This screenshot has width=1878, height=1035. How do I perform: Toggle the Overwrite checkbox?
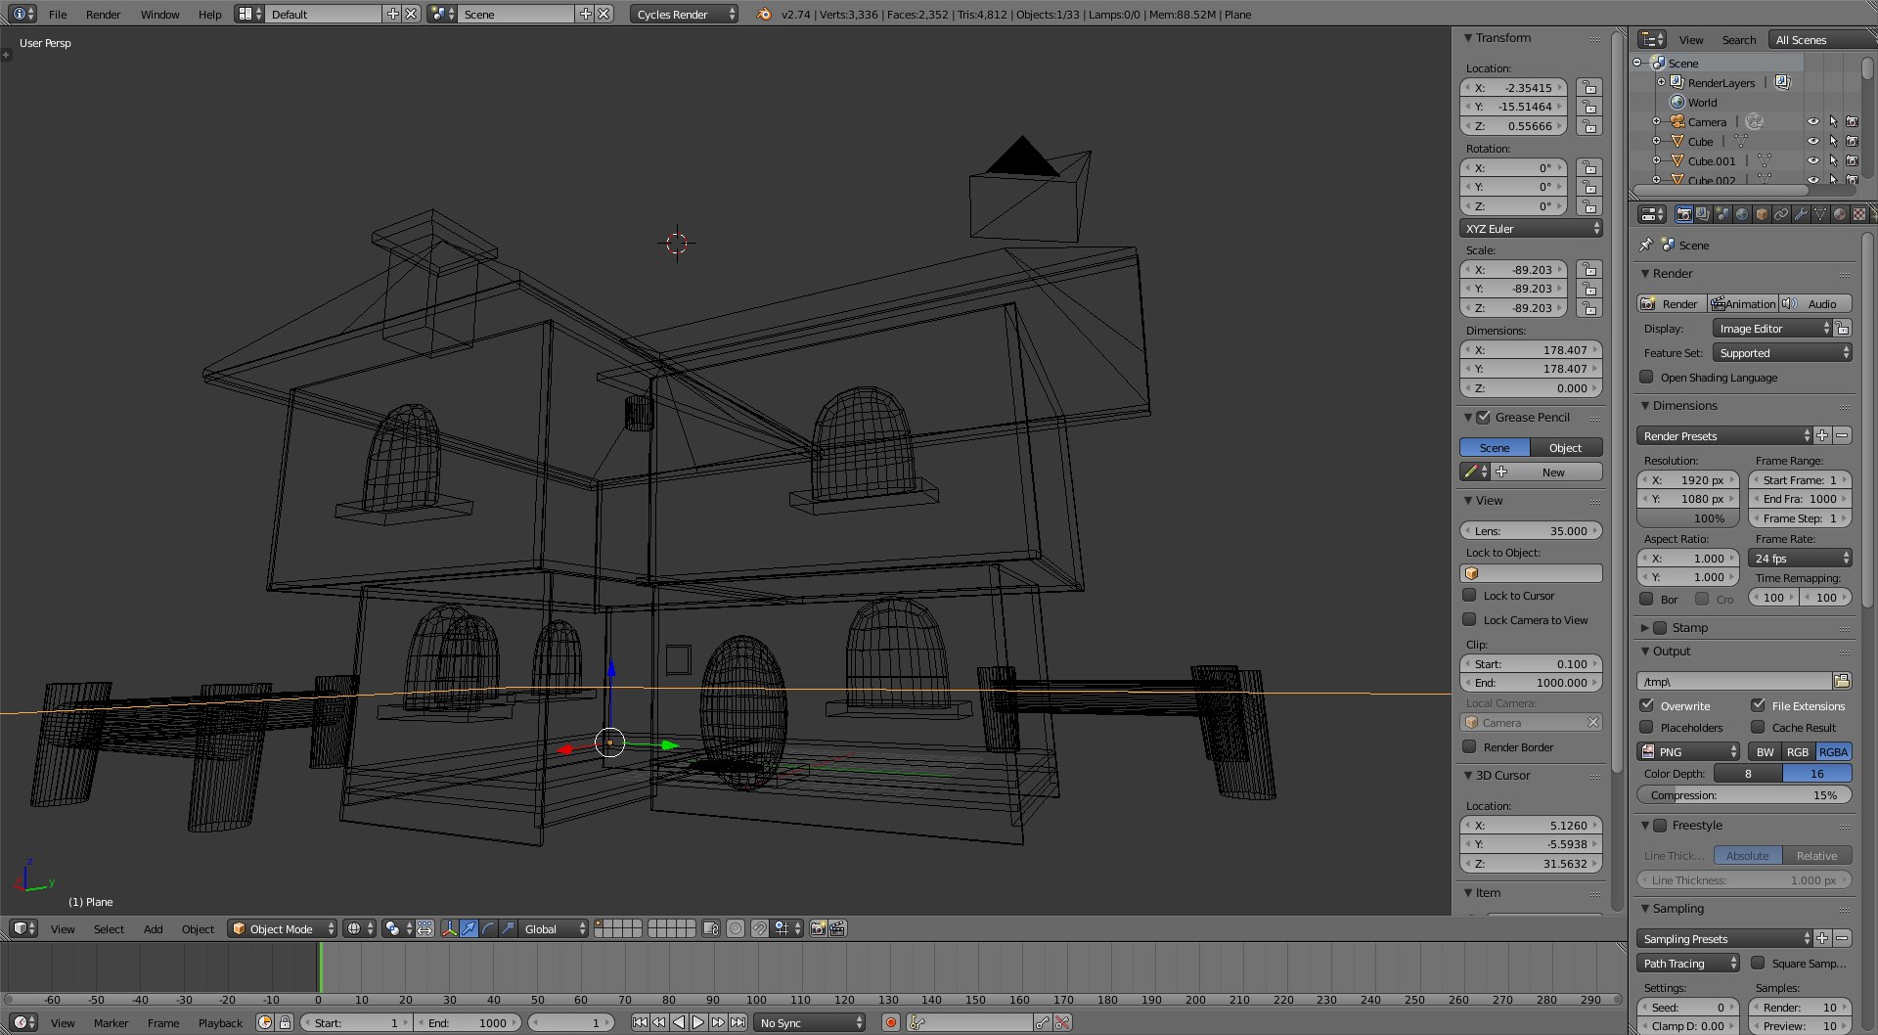pos(1646,705)
